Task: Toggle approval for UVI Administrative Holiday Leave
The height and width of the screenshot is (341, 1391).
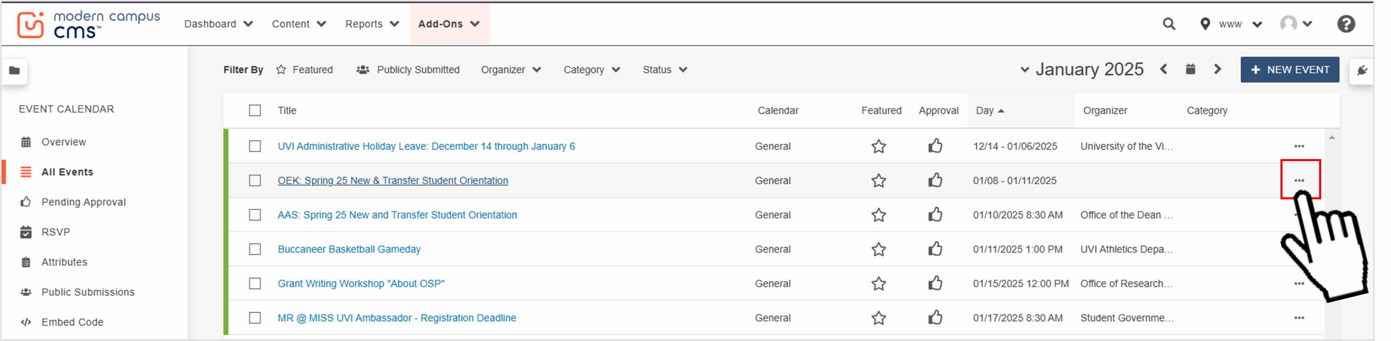Action: point(935,146)
